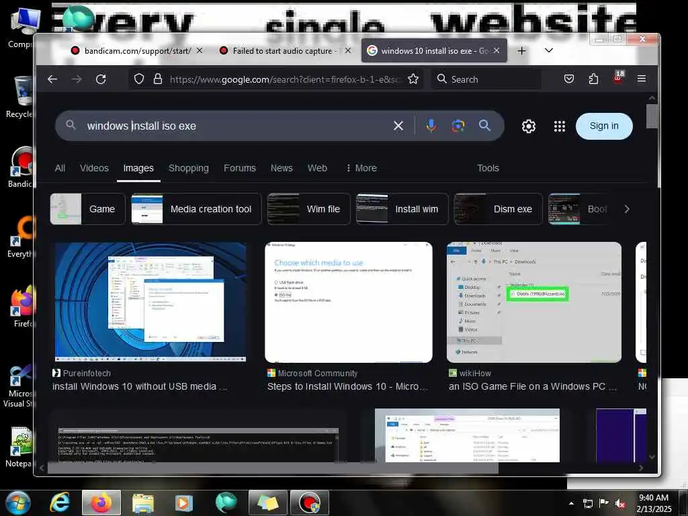The image size is (688, 516).
Task: Expand the list all tabs dropdown
Action: (548, 50)
